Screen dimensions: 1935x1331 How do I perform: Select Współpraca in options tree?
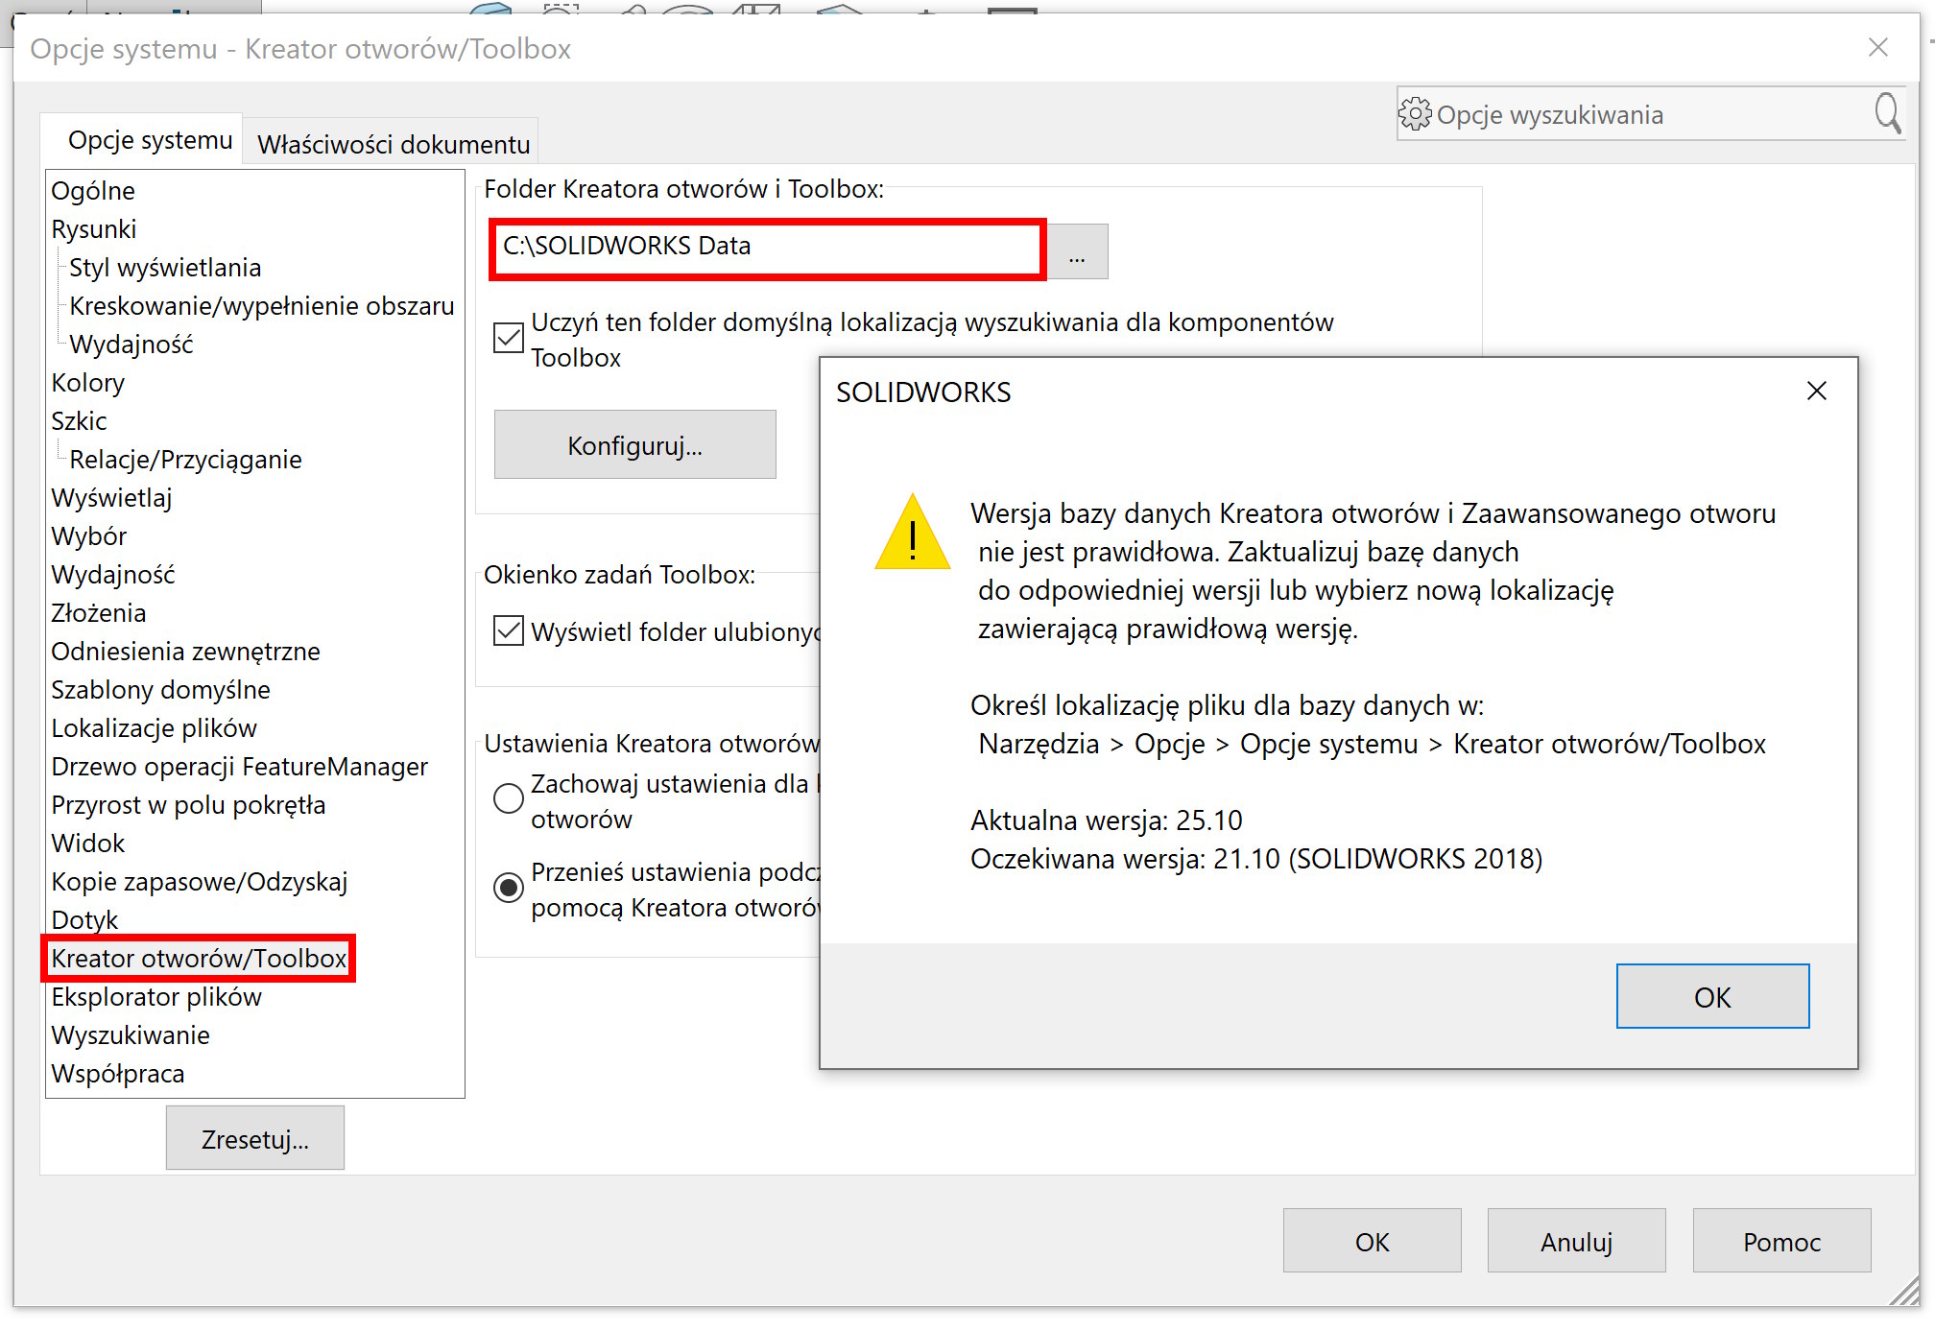click(118, 1074)
